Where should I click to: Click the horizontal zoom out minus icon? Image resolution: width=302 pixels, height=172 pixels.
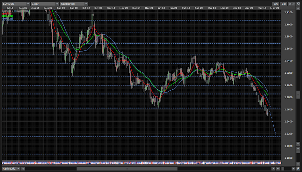pyautogui.click(x=278, y=169)
